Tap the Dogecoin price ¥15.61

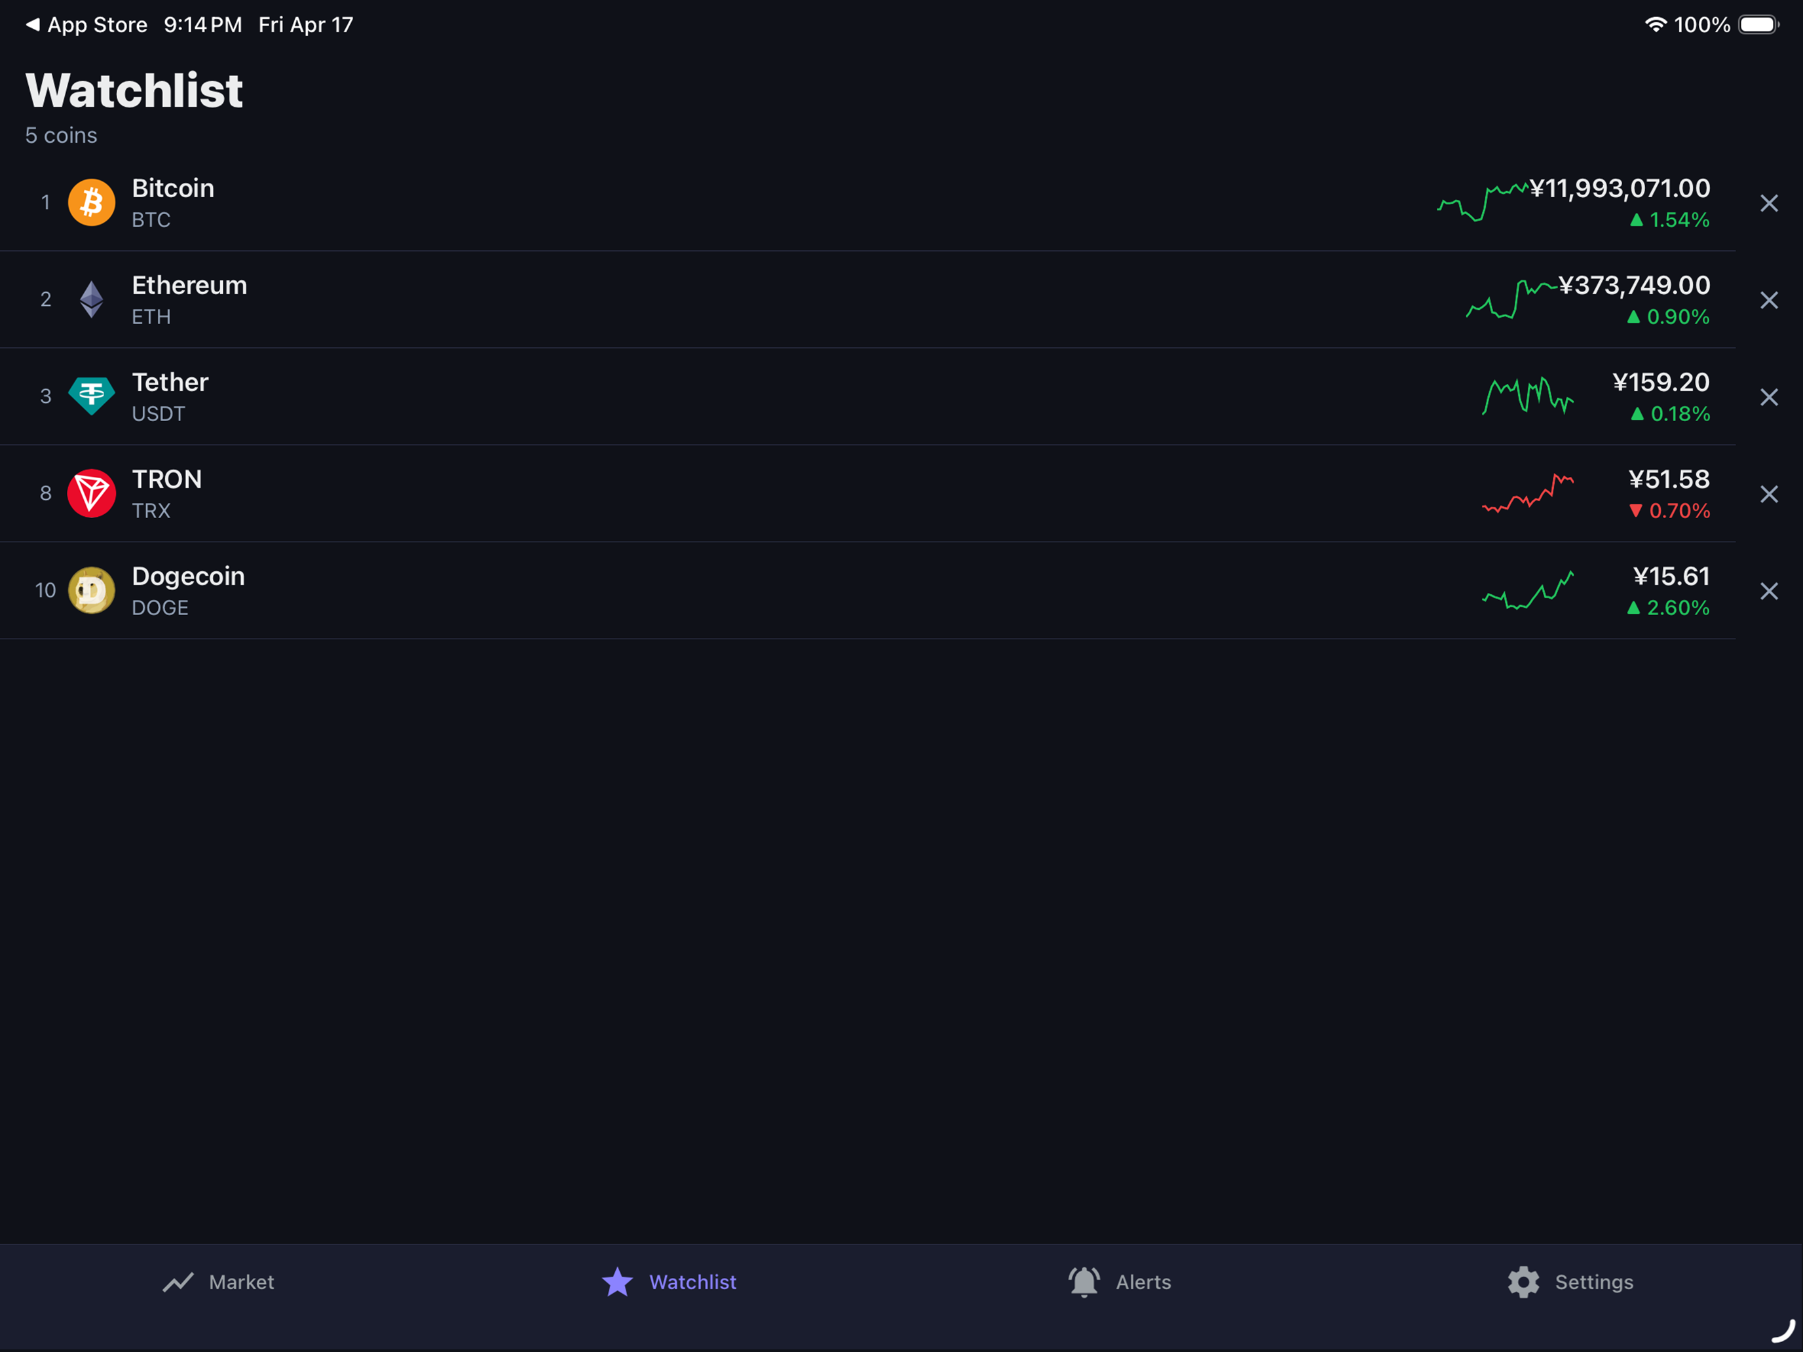[x=1672, y=576]
